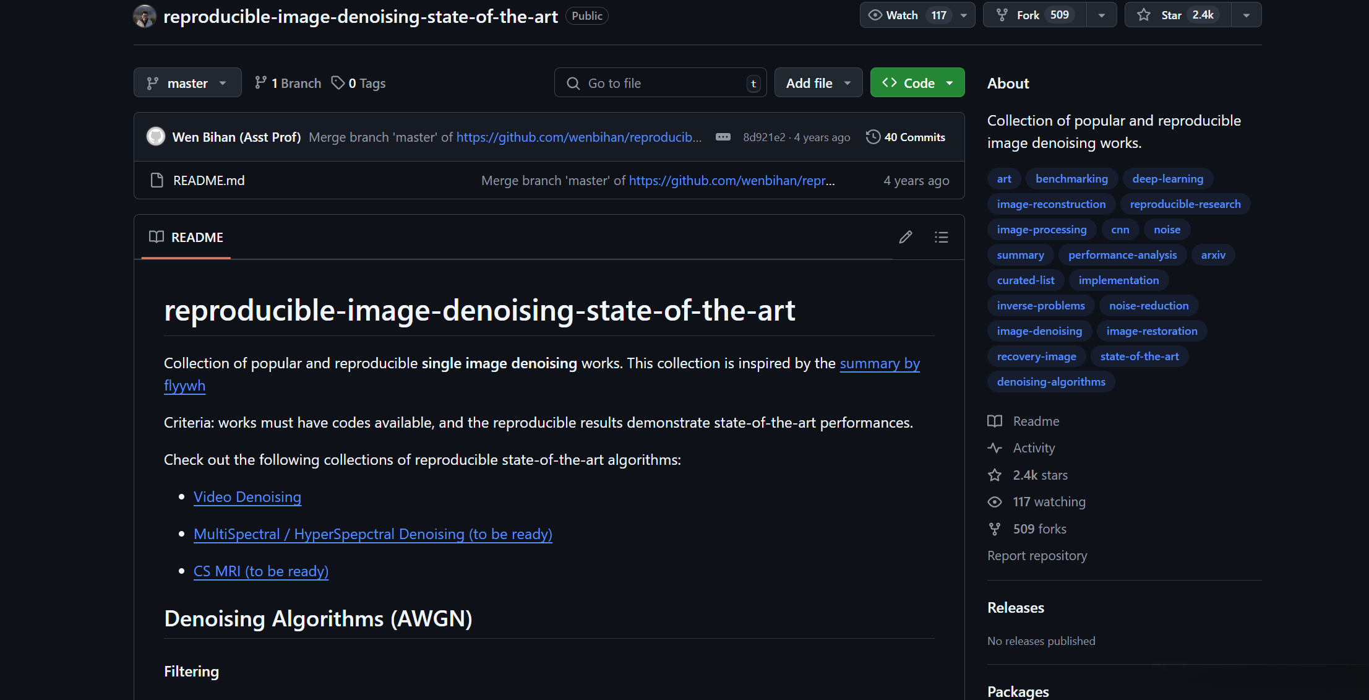Viewport: 1369px width, 700px height.
Task: Open the commit history clock icon
Action: coord(873,137)
